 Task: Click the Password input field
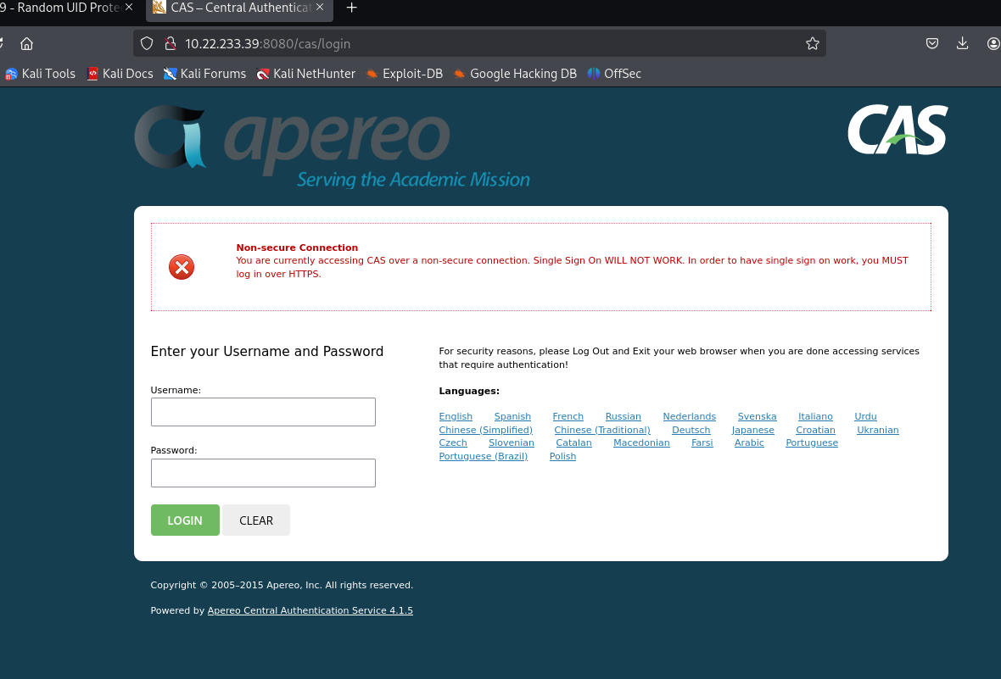(263, 473)
